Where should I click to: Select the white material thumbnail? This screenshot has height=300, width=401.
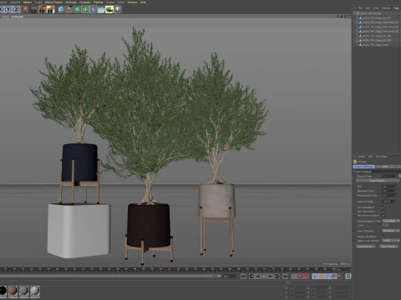[35, 291]
